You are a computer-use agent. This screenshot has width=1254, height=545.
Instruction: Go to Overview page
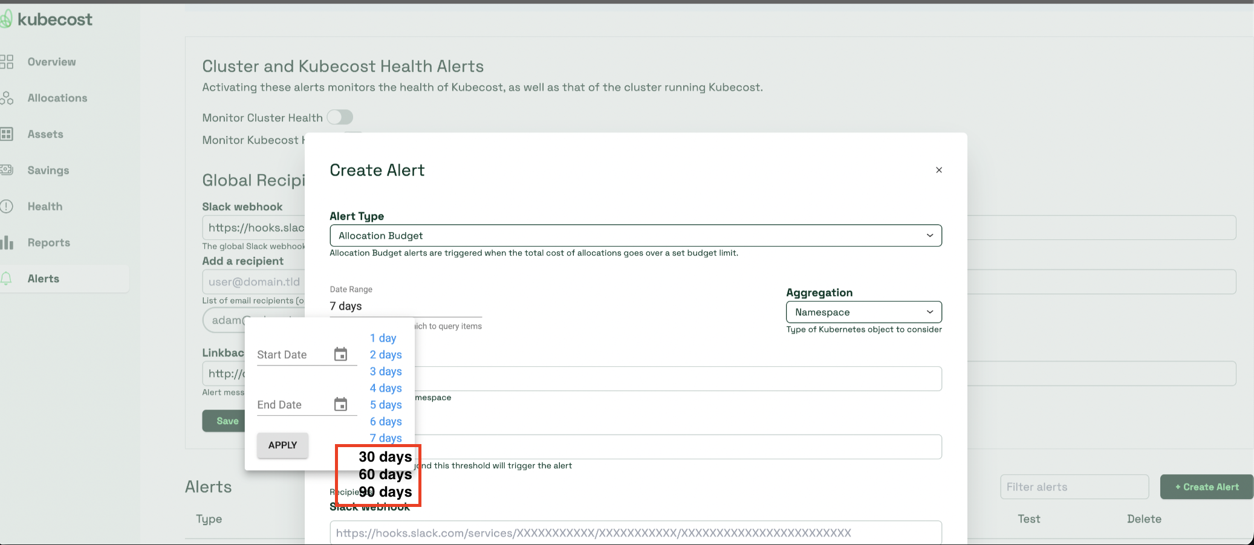pyautogui.click(x=51, y=62)
